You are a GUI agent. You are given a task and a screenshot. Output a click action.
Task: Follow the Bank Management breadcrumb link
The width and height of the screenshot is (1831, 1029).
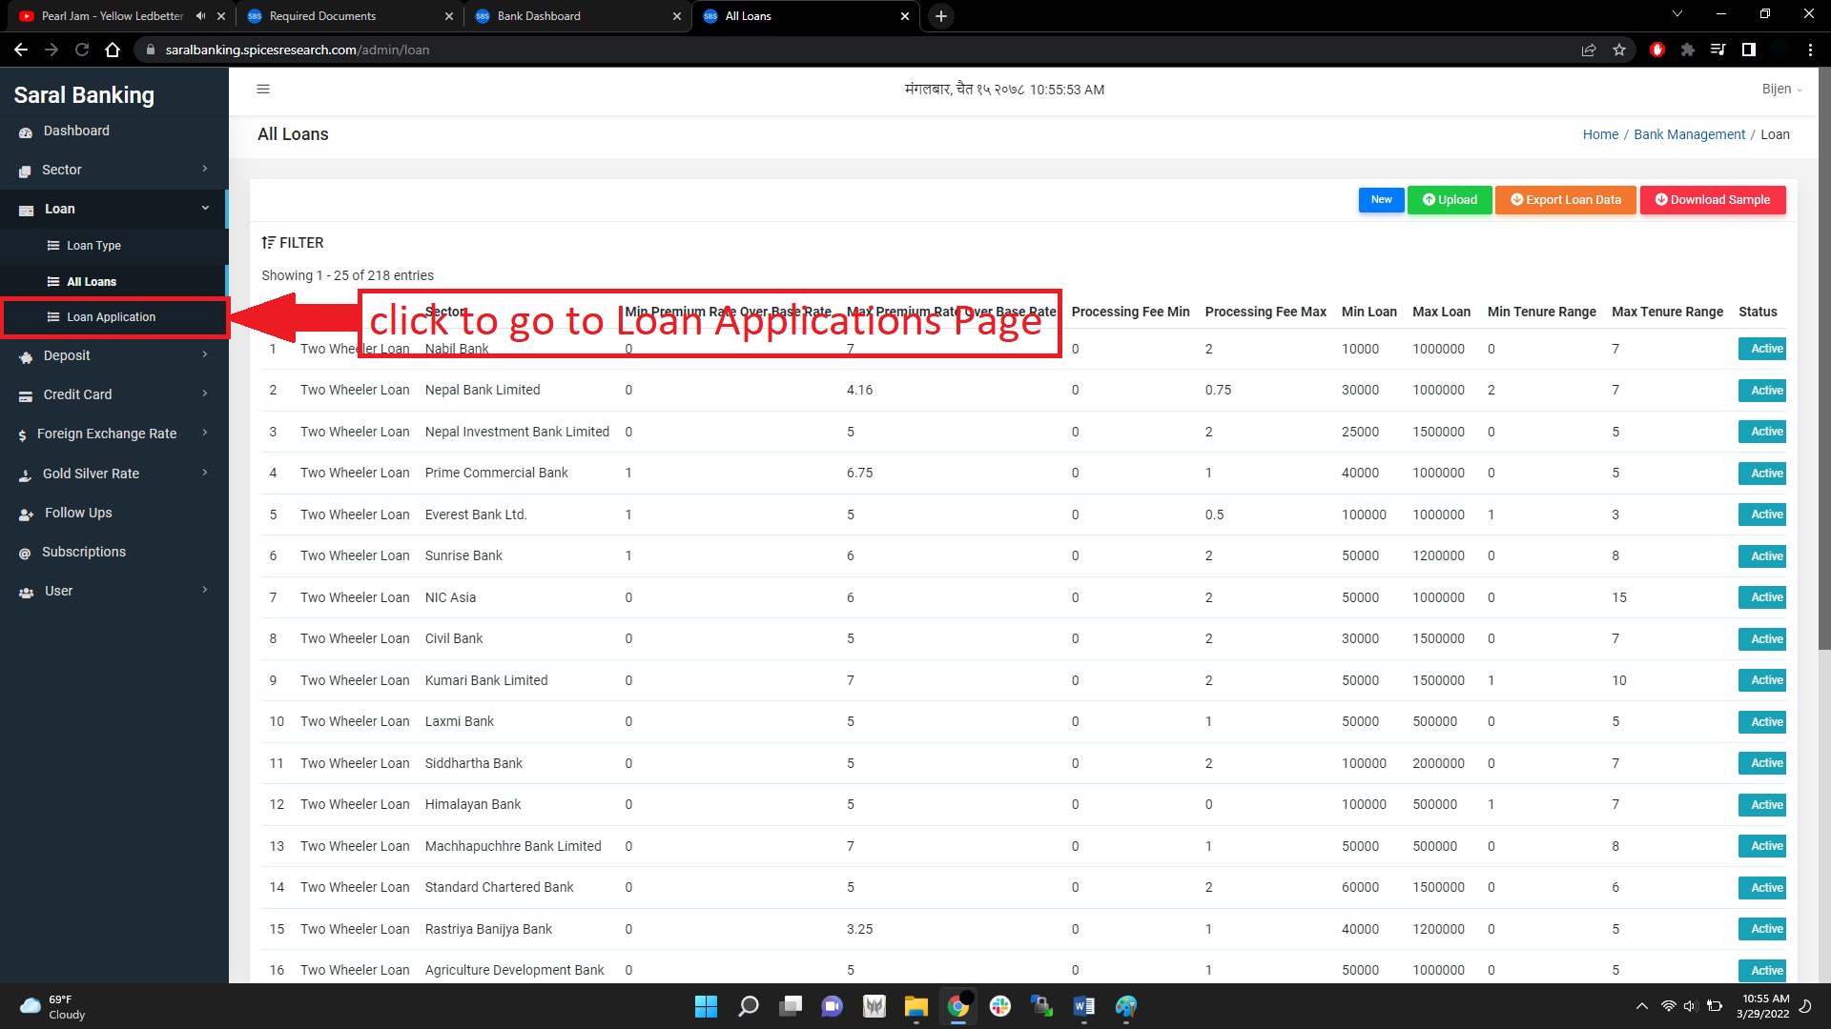[1689, 134]
